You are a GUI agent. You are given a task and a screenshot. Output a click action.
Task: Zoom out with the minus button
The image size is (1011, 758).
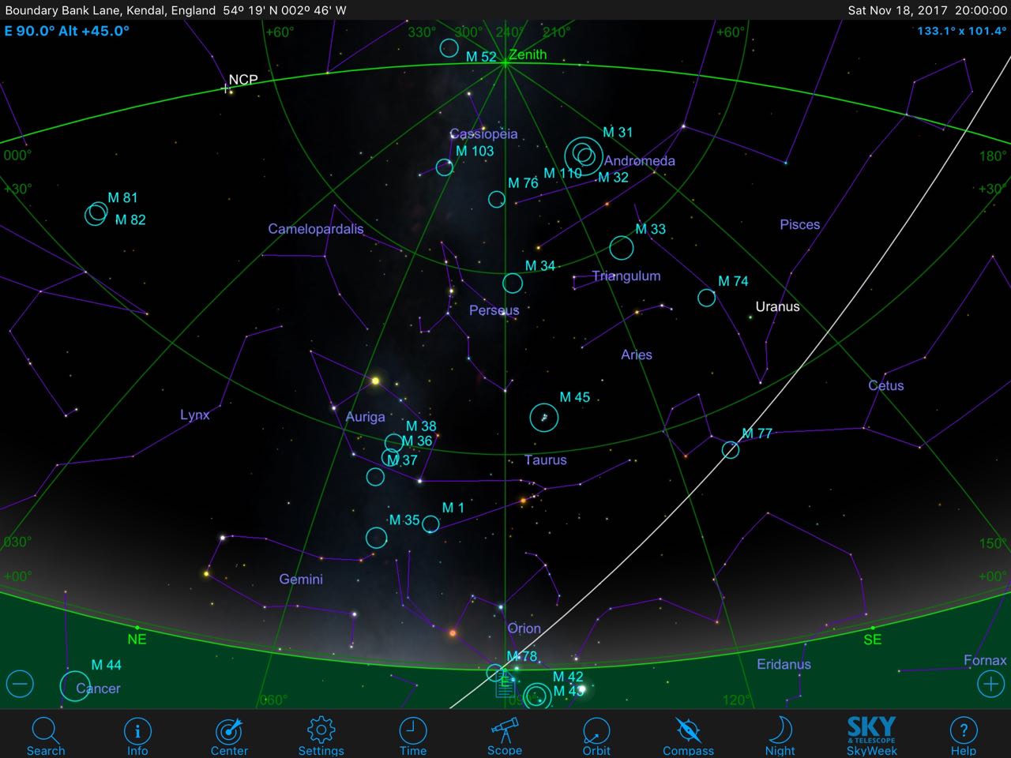click(x=20, y=684)
